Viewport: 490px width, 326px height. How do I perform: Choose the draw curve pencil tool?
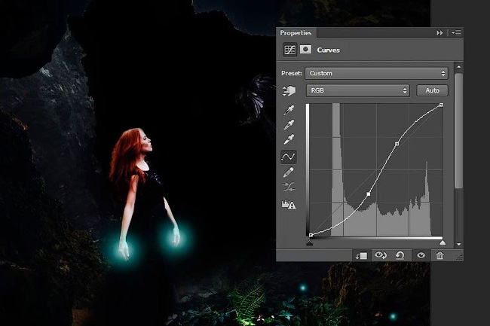point(289,172)
